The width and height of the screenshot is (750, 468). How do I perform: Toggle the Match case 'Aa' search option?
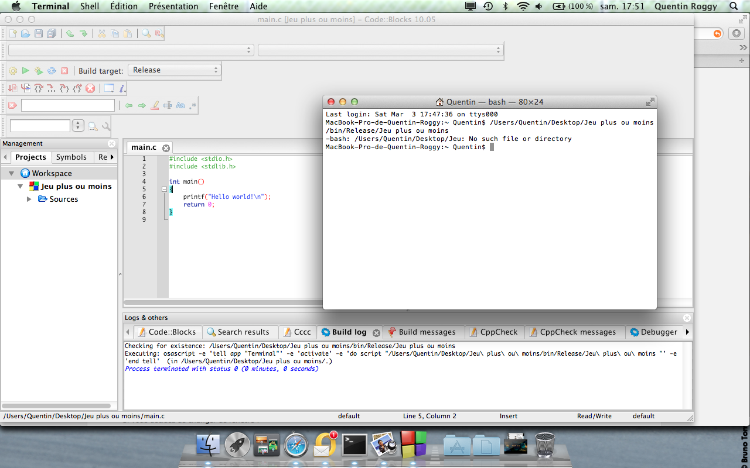180,106
